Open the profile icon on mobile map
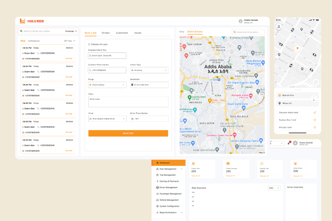Viewport: 332px width, 221px height. [x=279, y=27]
